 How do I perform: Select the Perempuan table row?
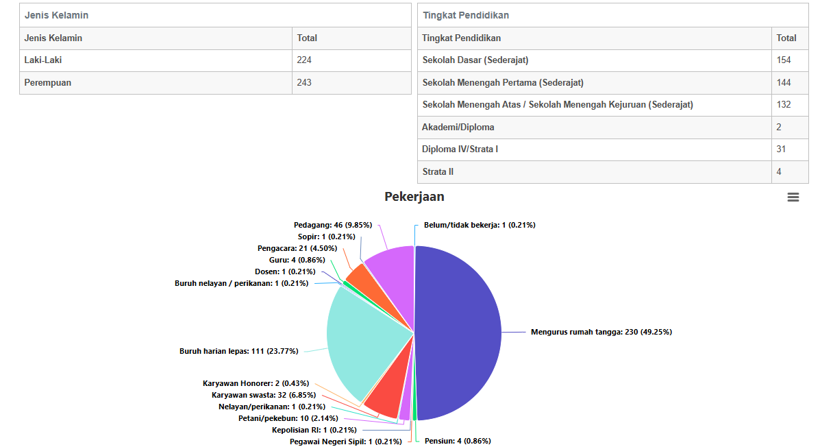[216, 83]
